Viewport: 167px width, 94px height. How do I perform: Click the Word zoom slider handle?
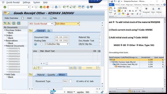[155, 91]
